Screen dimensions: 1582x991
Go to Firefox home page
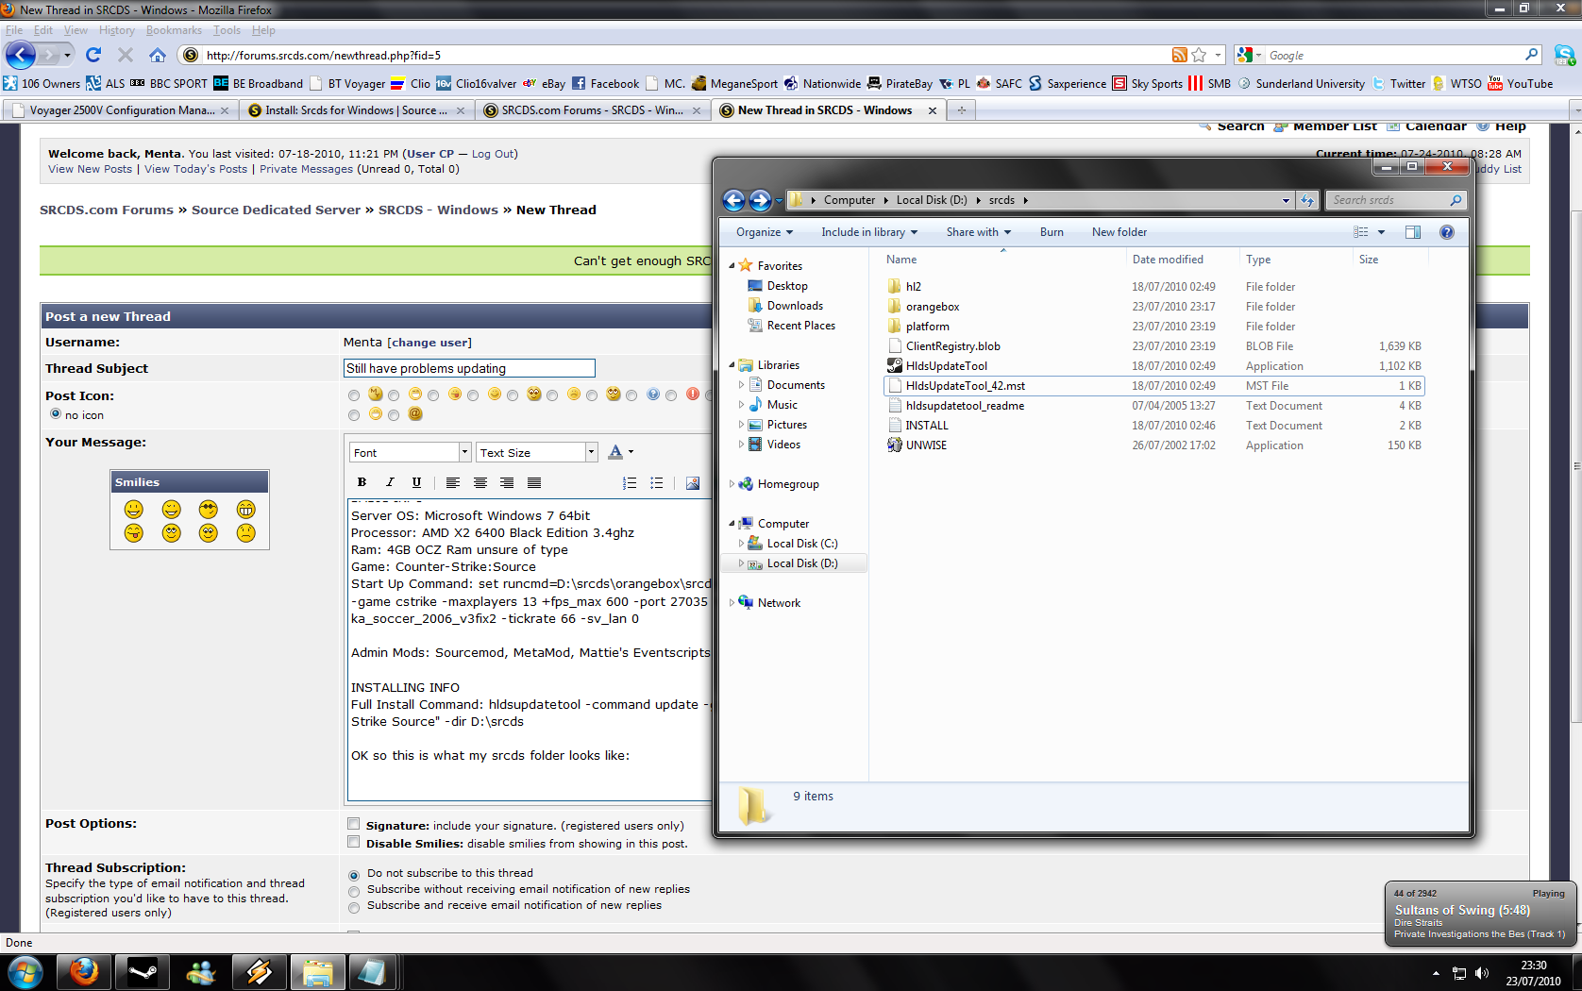point(158,56)
